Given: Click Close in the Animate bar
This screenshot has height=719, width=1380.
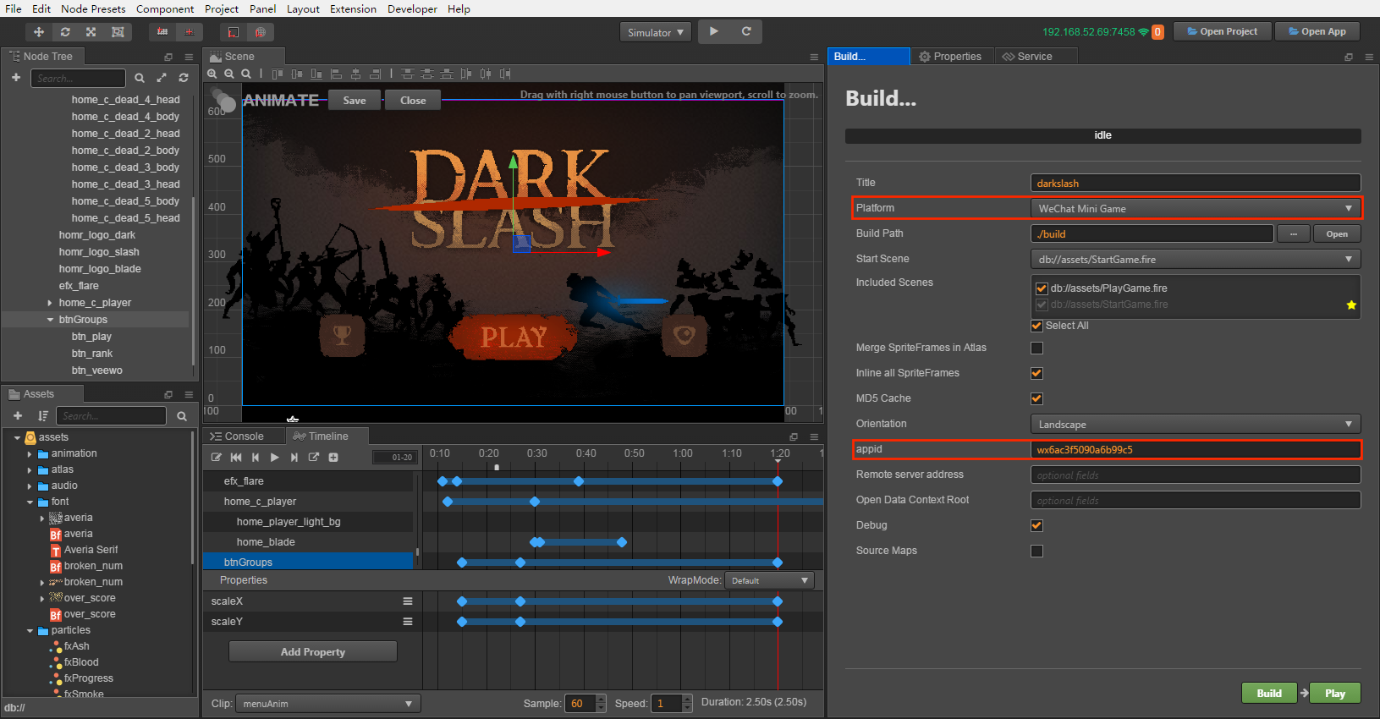Looking at the screenshot, I should (413, 100).
